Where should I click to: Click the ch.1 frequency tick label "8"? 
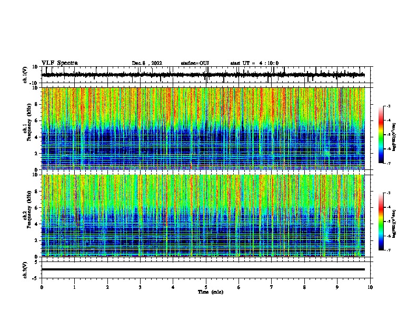coord(36,104)
